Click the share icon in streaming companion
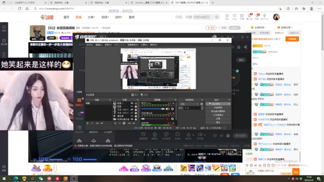Viewport: 324px width, 182px height. pyautogui.click(x=245, y=47)
